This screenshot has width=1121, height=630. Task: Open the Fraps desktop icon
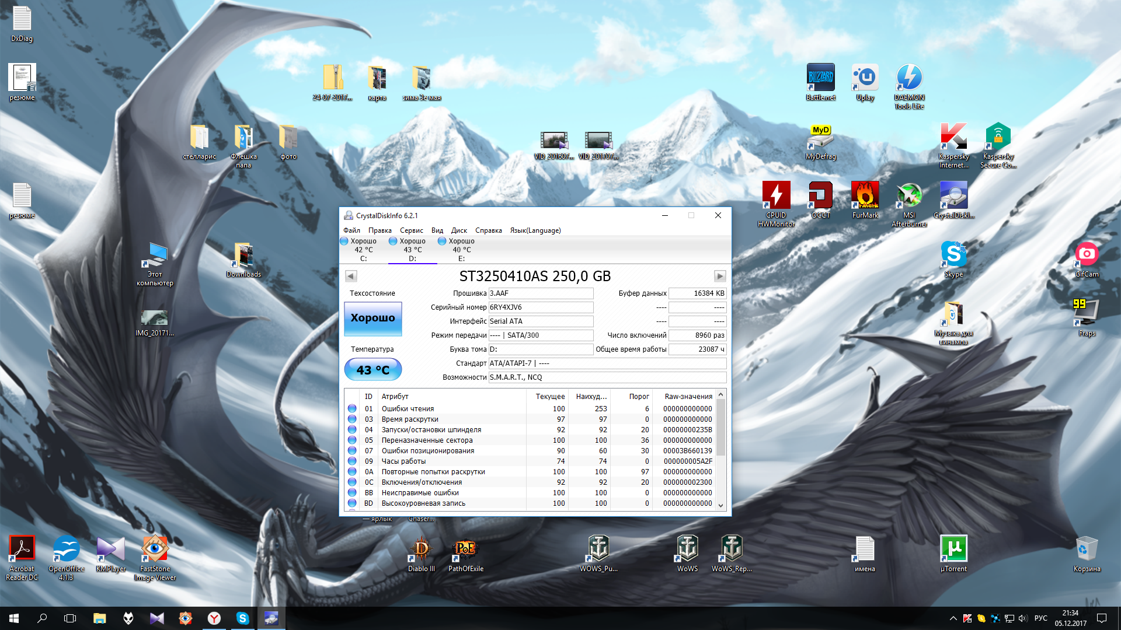[1087, 318]
